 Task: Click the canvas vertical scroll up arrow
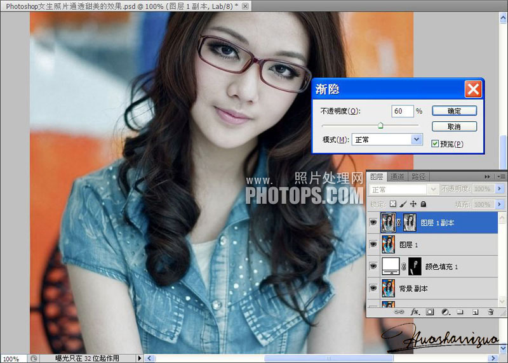[x=503, y=18]
